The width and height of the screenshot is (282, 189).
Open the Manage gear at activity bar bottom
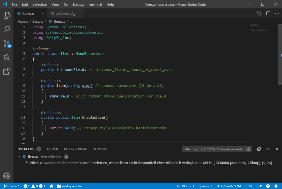(7, 176)
